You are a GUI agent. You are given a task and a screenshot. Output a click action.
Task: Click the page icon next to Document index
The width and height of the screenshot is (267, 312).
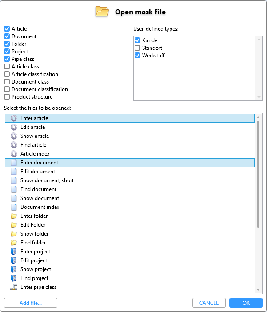pyautogui.click(x=14, y=207)
